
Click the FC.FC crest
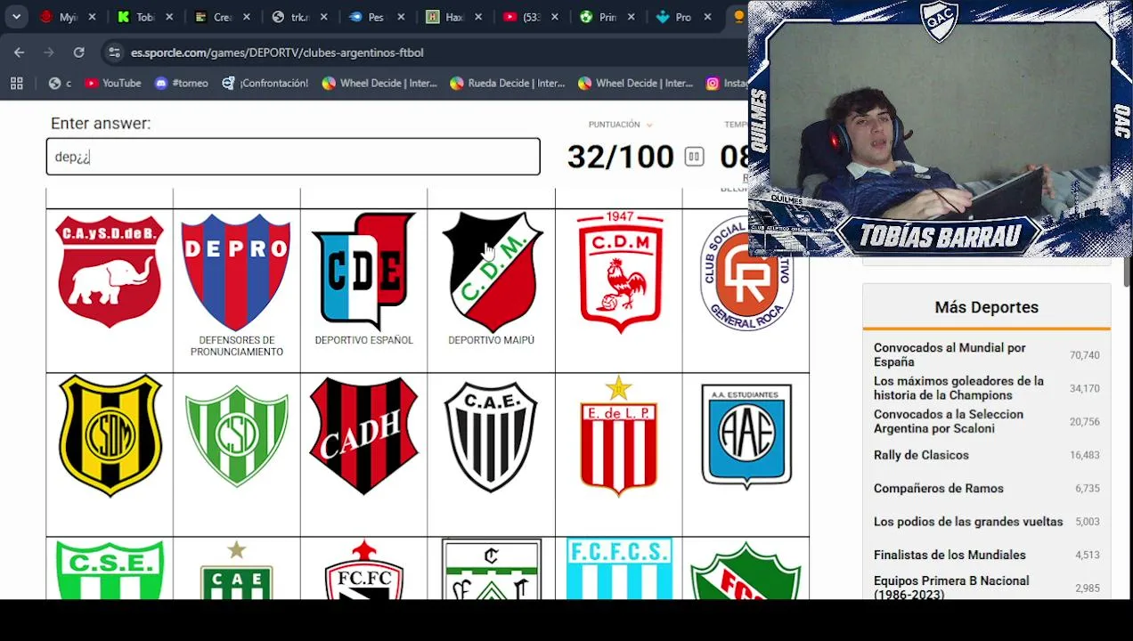click(363, 570)
